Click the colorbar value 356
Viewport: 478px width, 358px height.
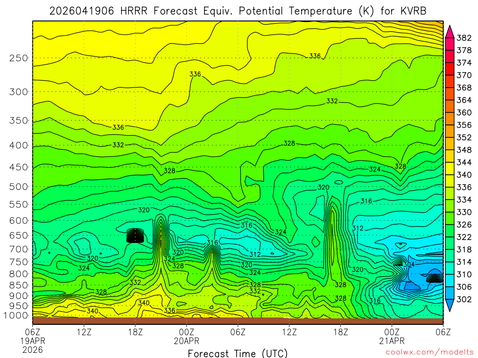click(x=464, y=125)
